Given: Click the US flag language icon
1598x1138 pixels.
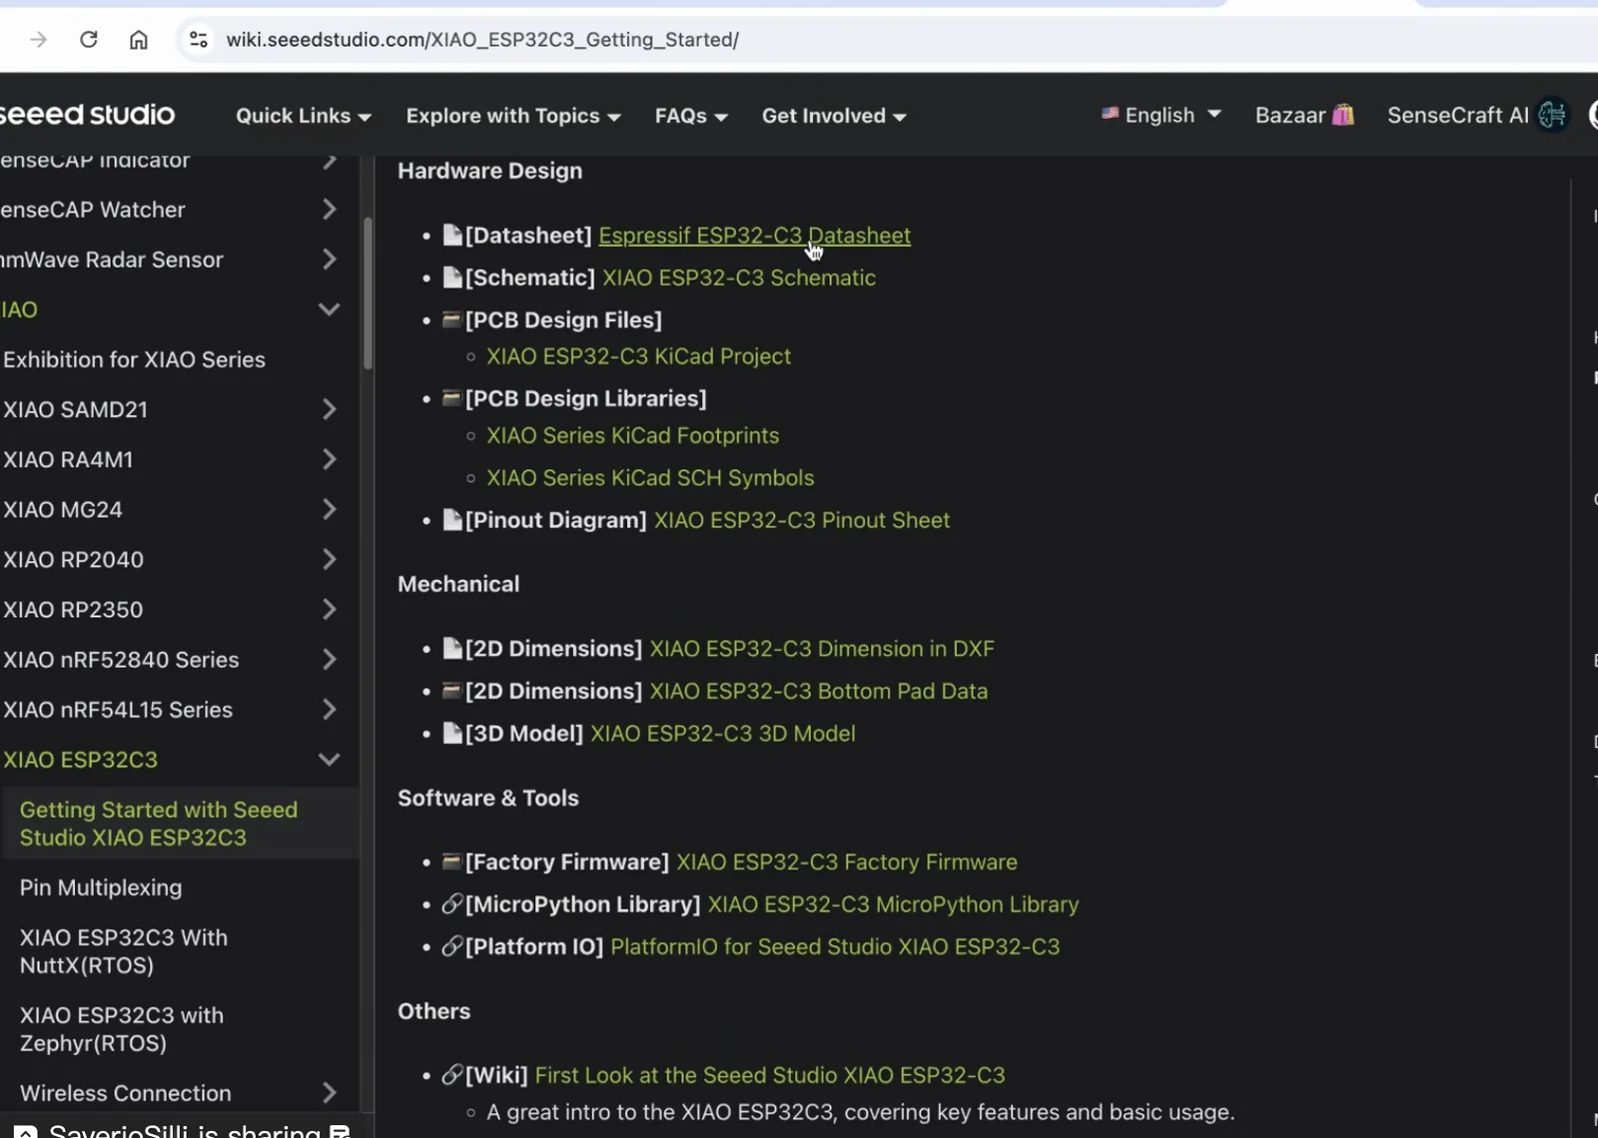Looking at the screenshot, I should (1110, 114).
